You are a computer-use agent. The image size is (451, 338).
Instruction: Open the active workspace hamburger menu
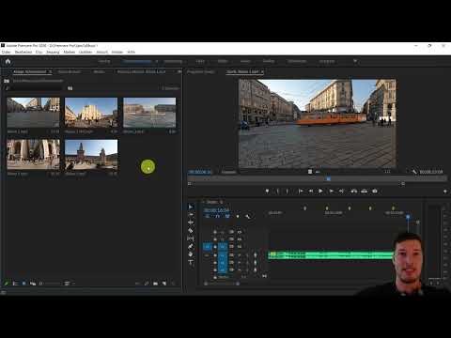(x=156, y=61)
